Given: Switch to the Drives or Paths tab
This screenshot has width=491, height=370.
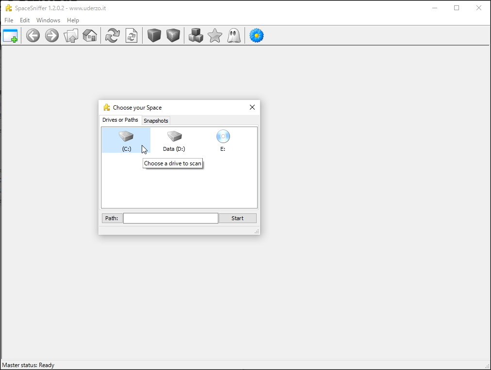Looking at the screenshot, I should pos(120,120).
